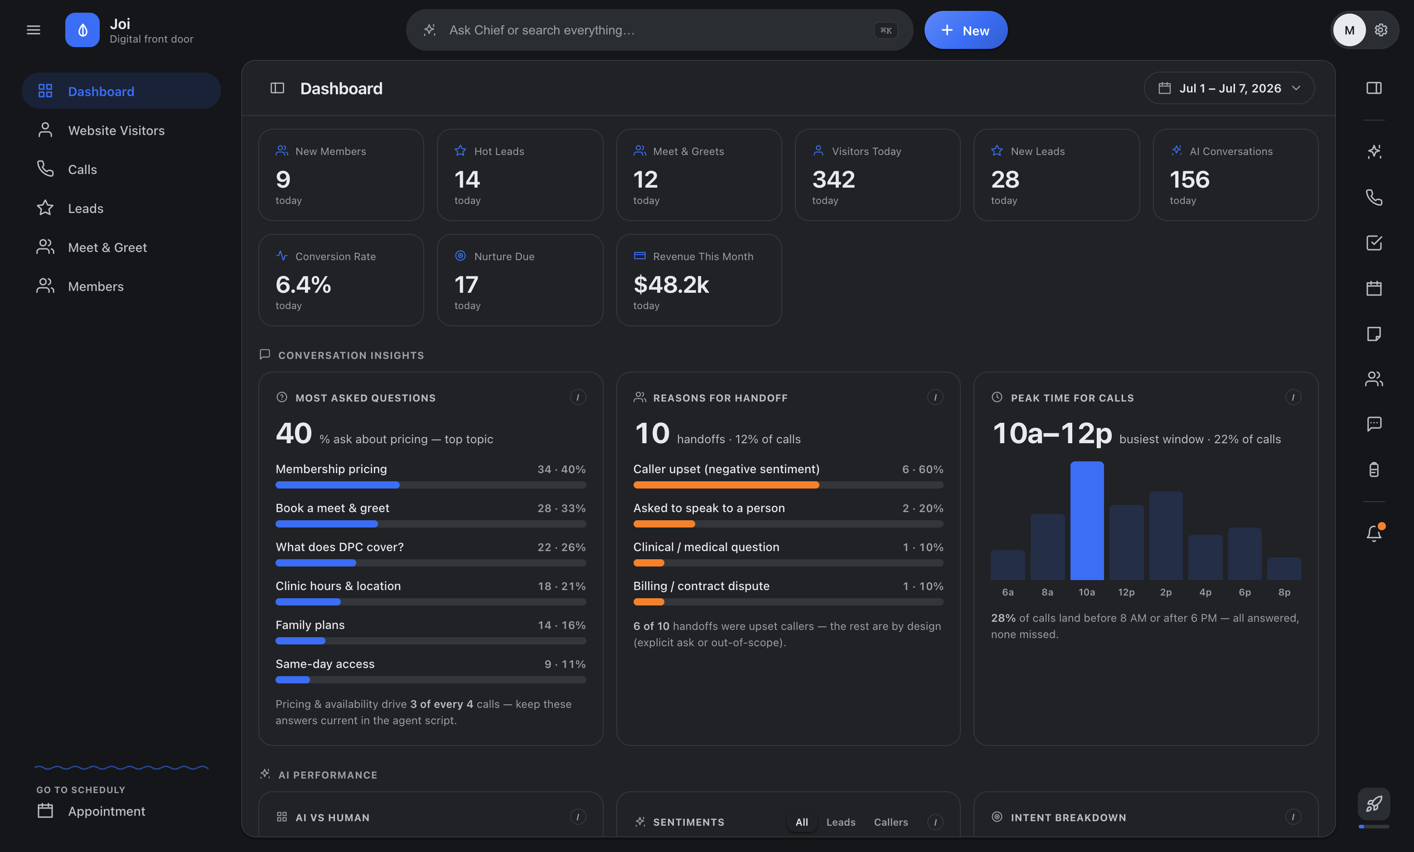The width and height of the screenshot is (1414, 852).
Task: Show info for Reasons for Handoff
Action: coord(935,397)
